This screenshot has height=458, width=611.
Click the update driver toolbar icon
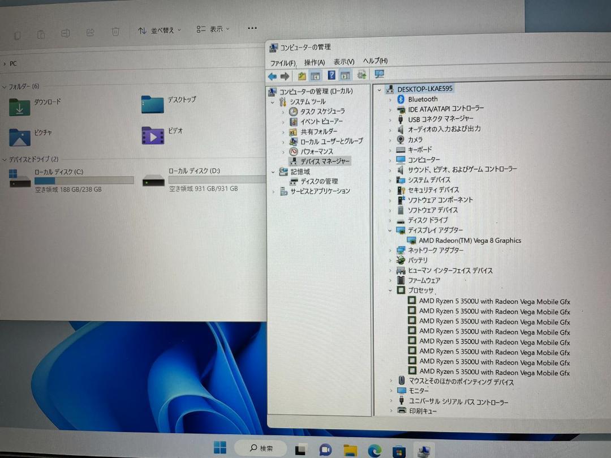(362, 74)
